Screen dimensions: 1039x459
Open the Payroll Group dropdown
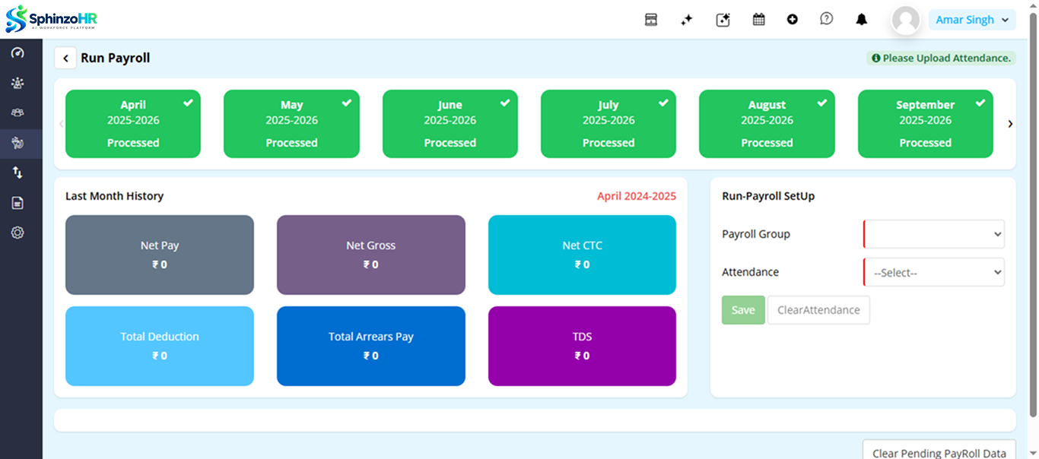pos(934,234)
